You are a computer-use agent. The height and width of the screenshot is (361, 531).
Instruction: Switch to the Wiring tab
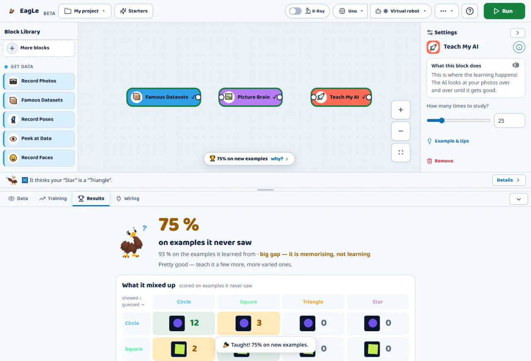(128, 199)
